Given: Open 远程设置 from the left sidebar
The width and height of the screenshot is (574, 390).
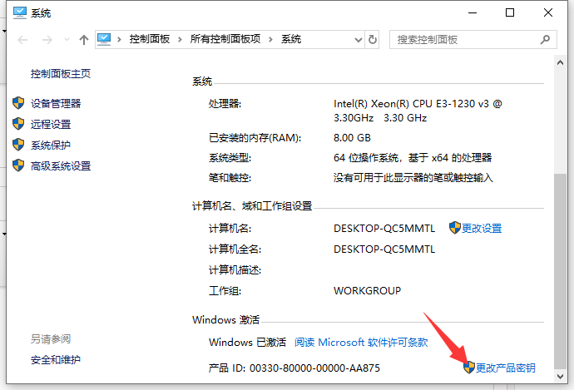Looking at the screenshot, I should [x=51, y=124].
